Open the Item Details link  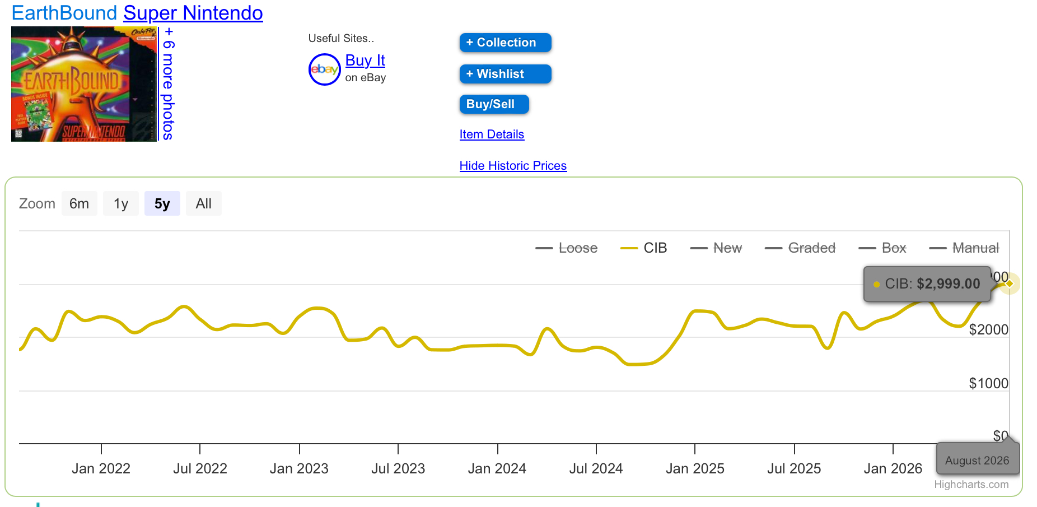click(492, 134)
